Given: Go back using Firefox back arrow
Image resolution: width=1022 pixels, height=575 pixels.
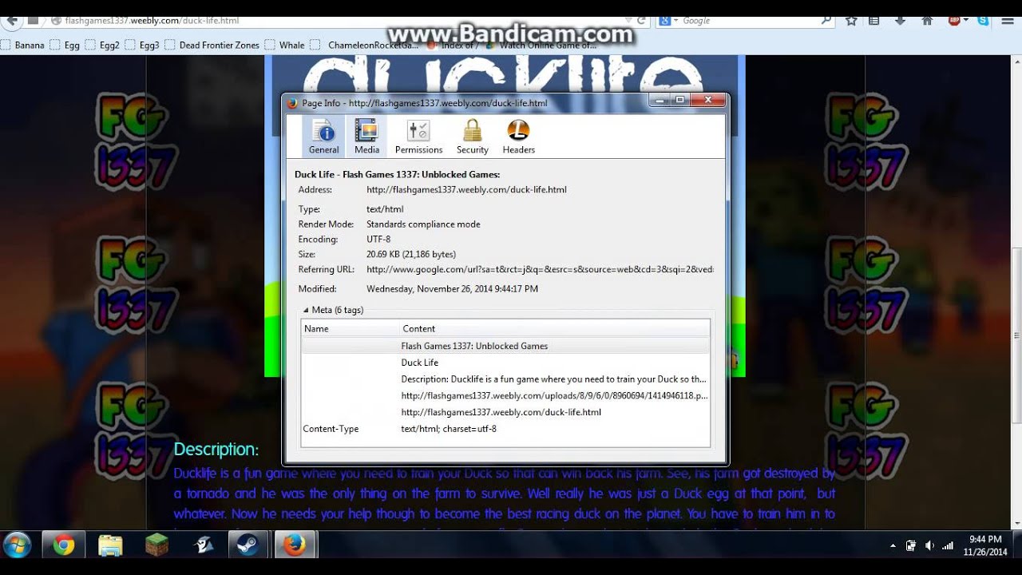Looking at the screenshot, I should tap(11, 21).
